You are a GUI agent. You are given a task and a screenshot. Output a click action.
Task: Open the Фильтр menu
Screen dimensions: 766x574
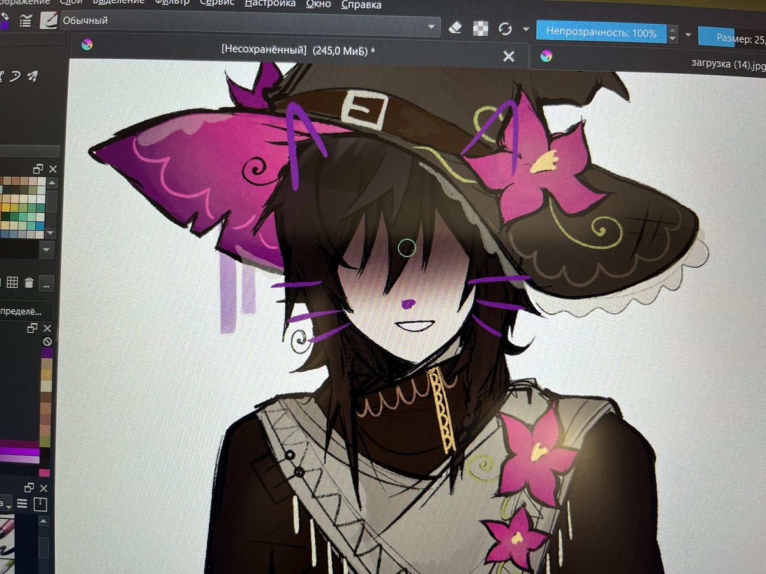coord(173,3)
